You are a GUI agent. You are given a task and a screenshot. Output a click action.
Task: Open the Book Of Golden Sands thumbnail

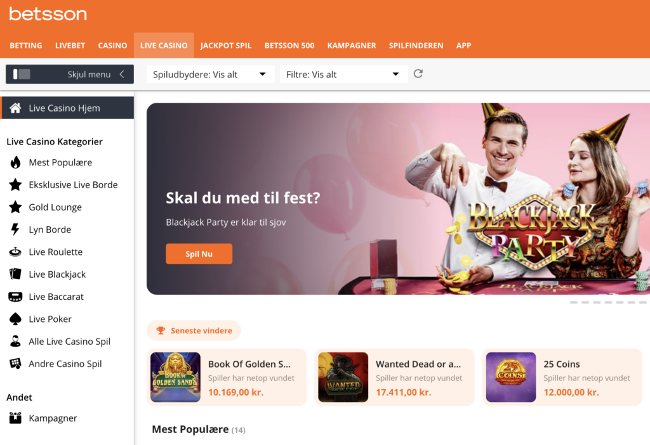pyautogui.click(x=175, y=377)
